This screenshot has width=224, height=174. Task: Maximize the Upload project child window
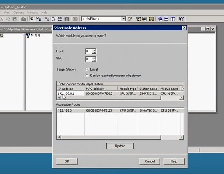click(207, 29)
